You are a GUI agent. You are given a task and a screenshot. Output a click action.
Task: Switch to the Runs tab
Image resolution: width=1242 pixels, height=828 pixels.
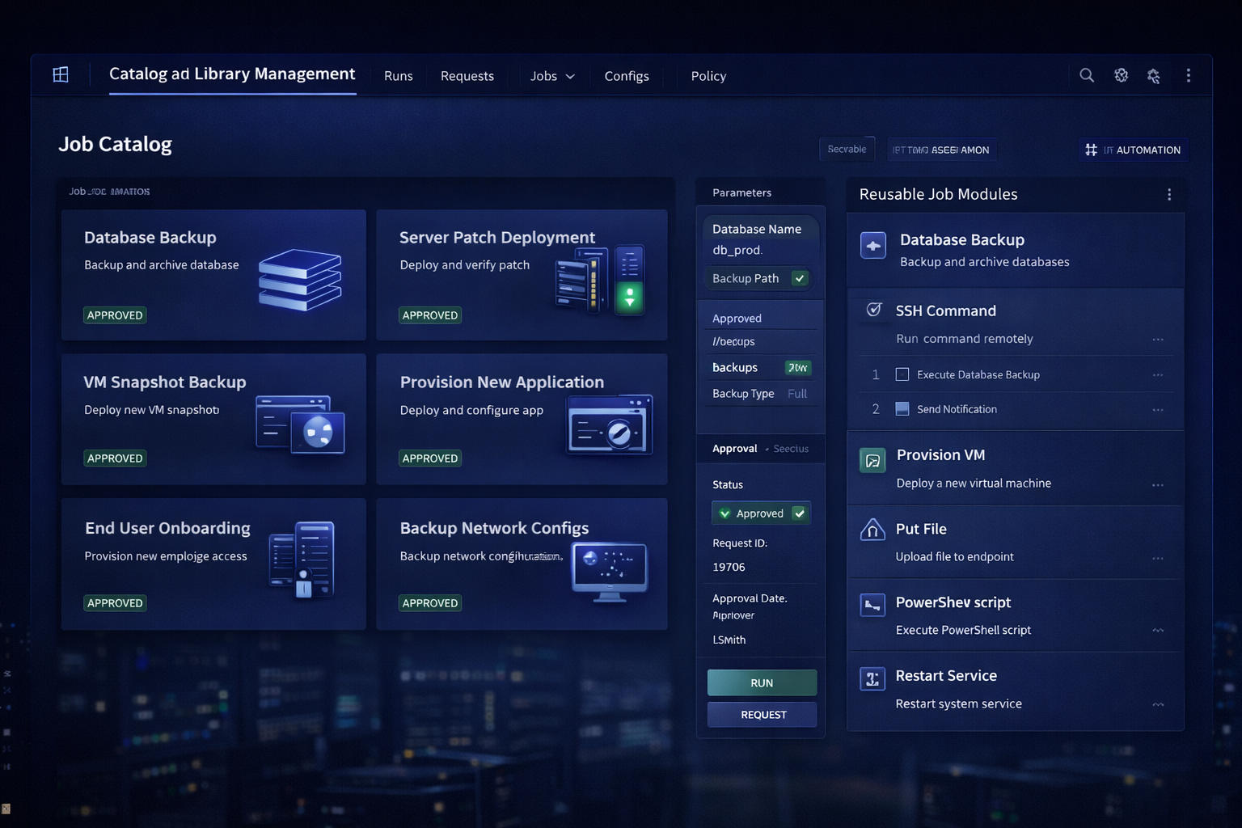pyautogui.click(x=398, y=76)
